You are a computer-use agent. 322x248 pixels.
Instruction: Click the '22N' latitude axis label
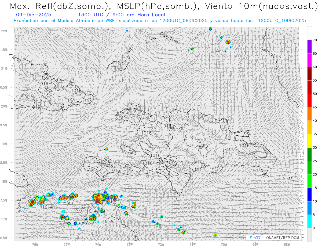pos(5,31)
